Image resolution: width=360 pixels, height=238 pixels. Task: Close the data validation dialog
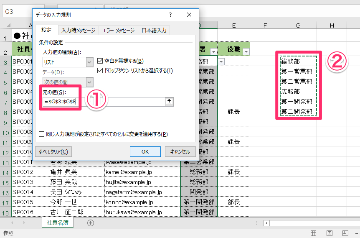[x=189, y=15]
